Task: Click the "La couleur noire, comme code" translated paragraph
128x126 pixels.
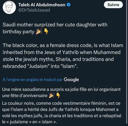Action: [x=62, y=112]
